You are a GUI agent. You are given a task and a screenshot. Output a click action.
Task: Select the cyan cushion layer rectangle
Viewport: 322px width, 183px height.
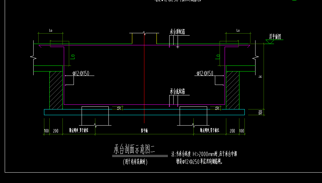click(x=144, y=112)
